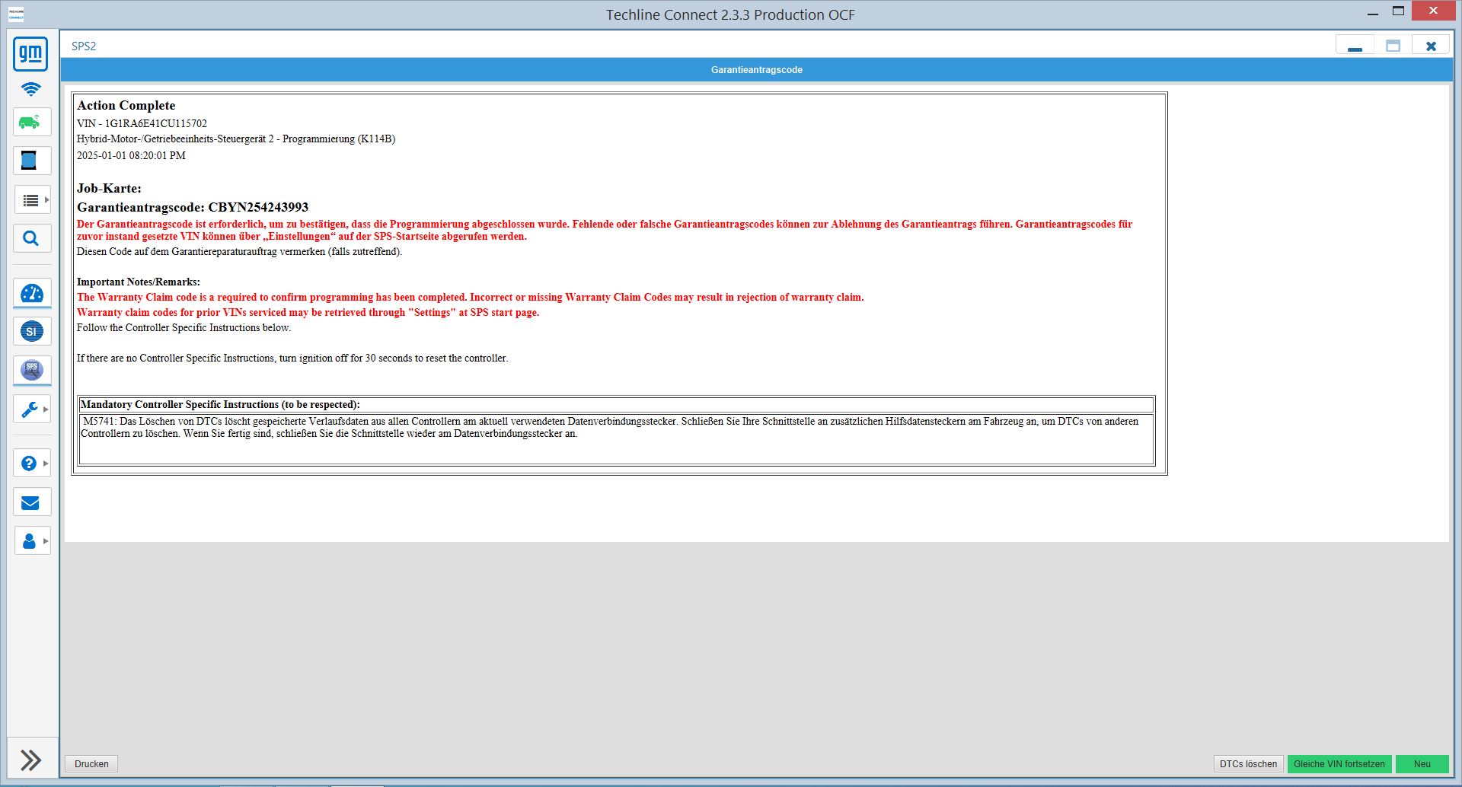Screen dimensions: 1462x787
Task: Click the DTCs löschen button
Action: pos(1248,764)
